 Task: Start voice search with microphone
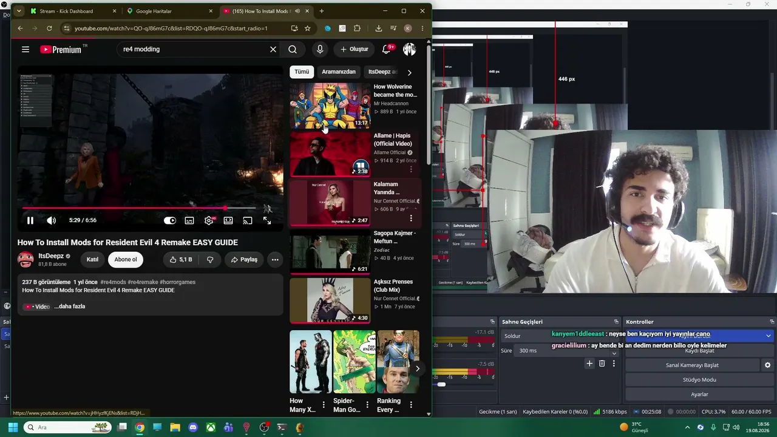[320, 49]
